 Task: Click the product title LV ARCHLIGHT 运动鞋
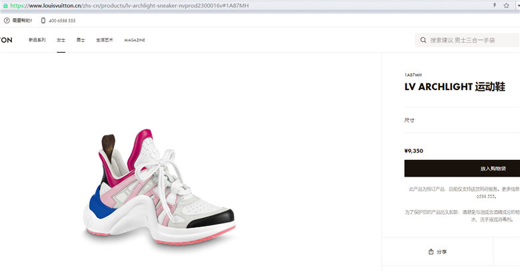[455, 87]
